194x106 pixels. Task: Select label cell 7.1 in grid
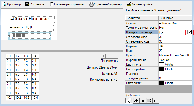tap(10, 84)
